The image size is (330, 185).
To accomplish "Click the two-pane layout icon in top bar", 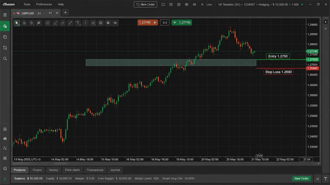I will pyautogui.click(x=163, y=4).
